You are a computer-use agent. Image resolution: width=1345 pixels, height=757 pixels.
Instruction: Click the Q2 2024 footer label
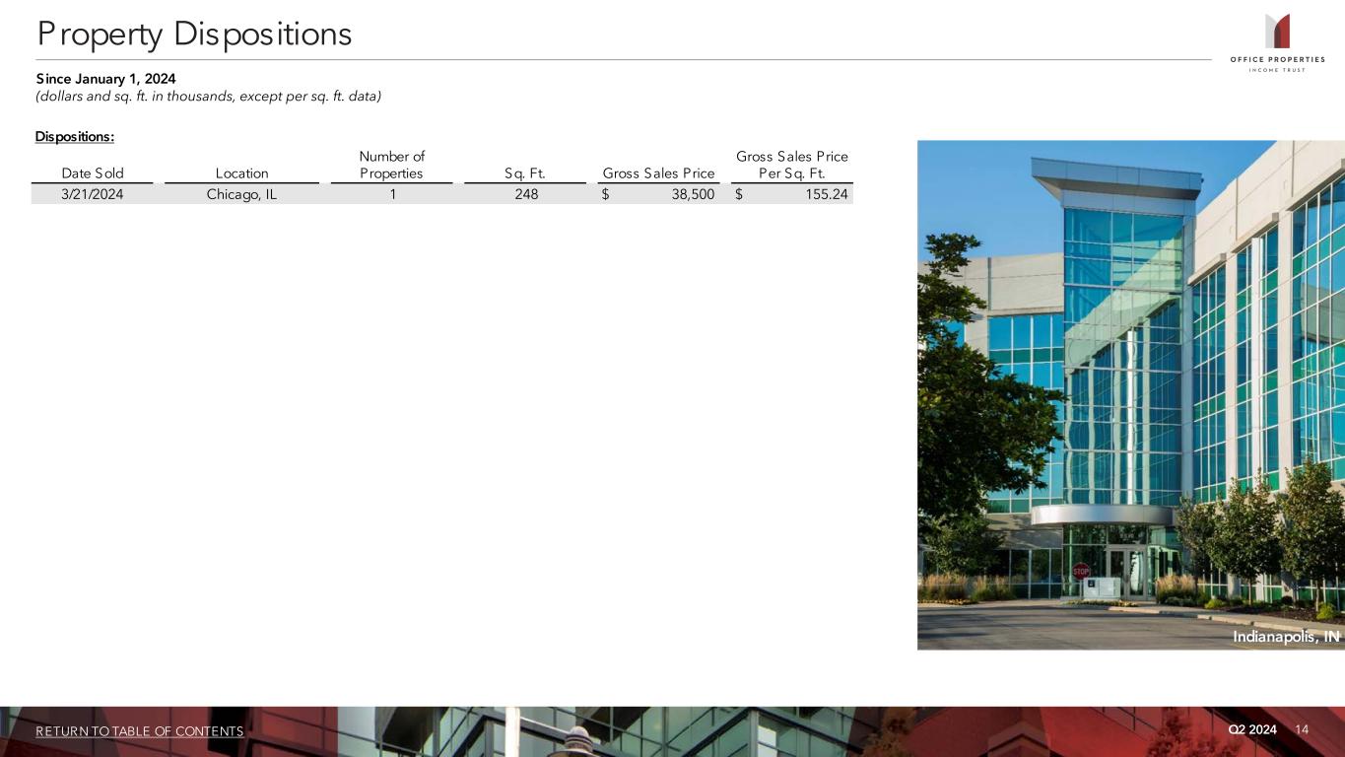click(x=1251, y=729)
